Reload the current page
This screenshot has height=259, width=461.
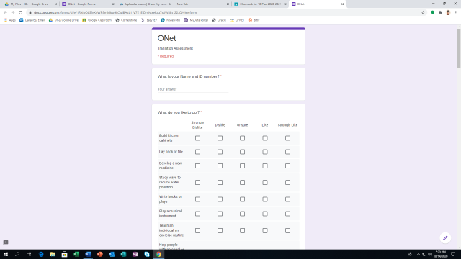tap(21, 12)
